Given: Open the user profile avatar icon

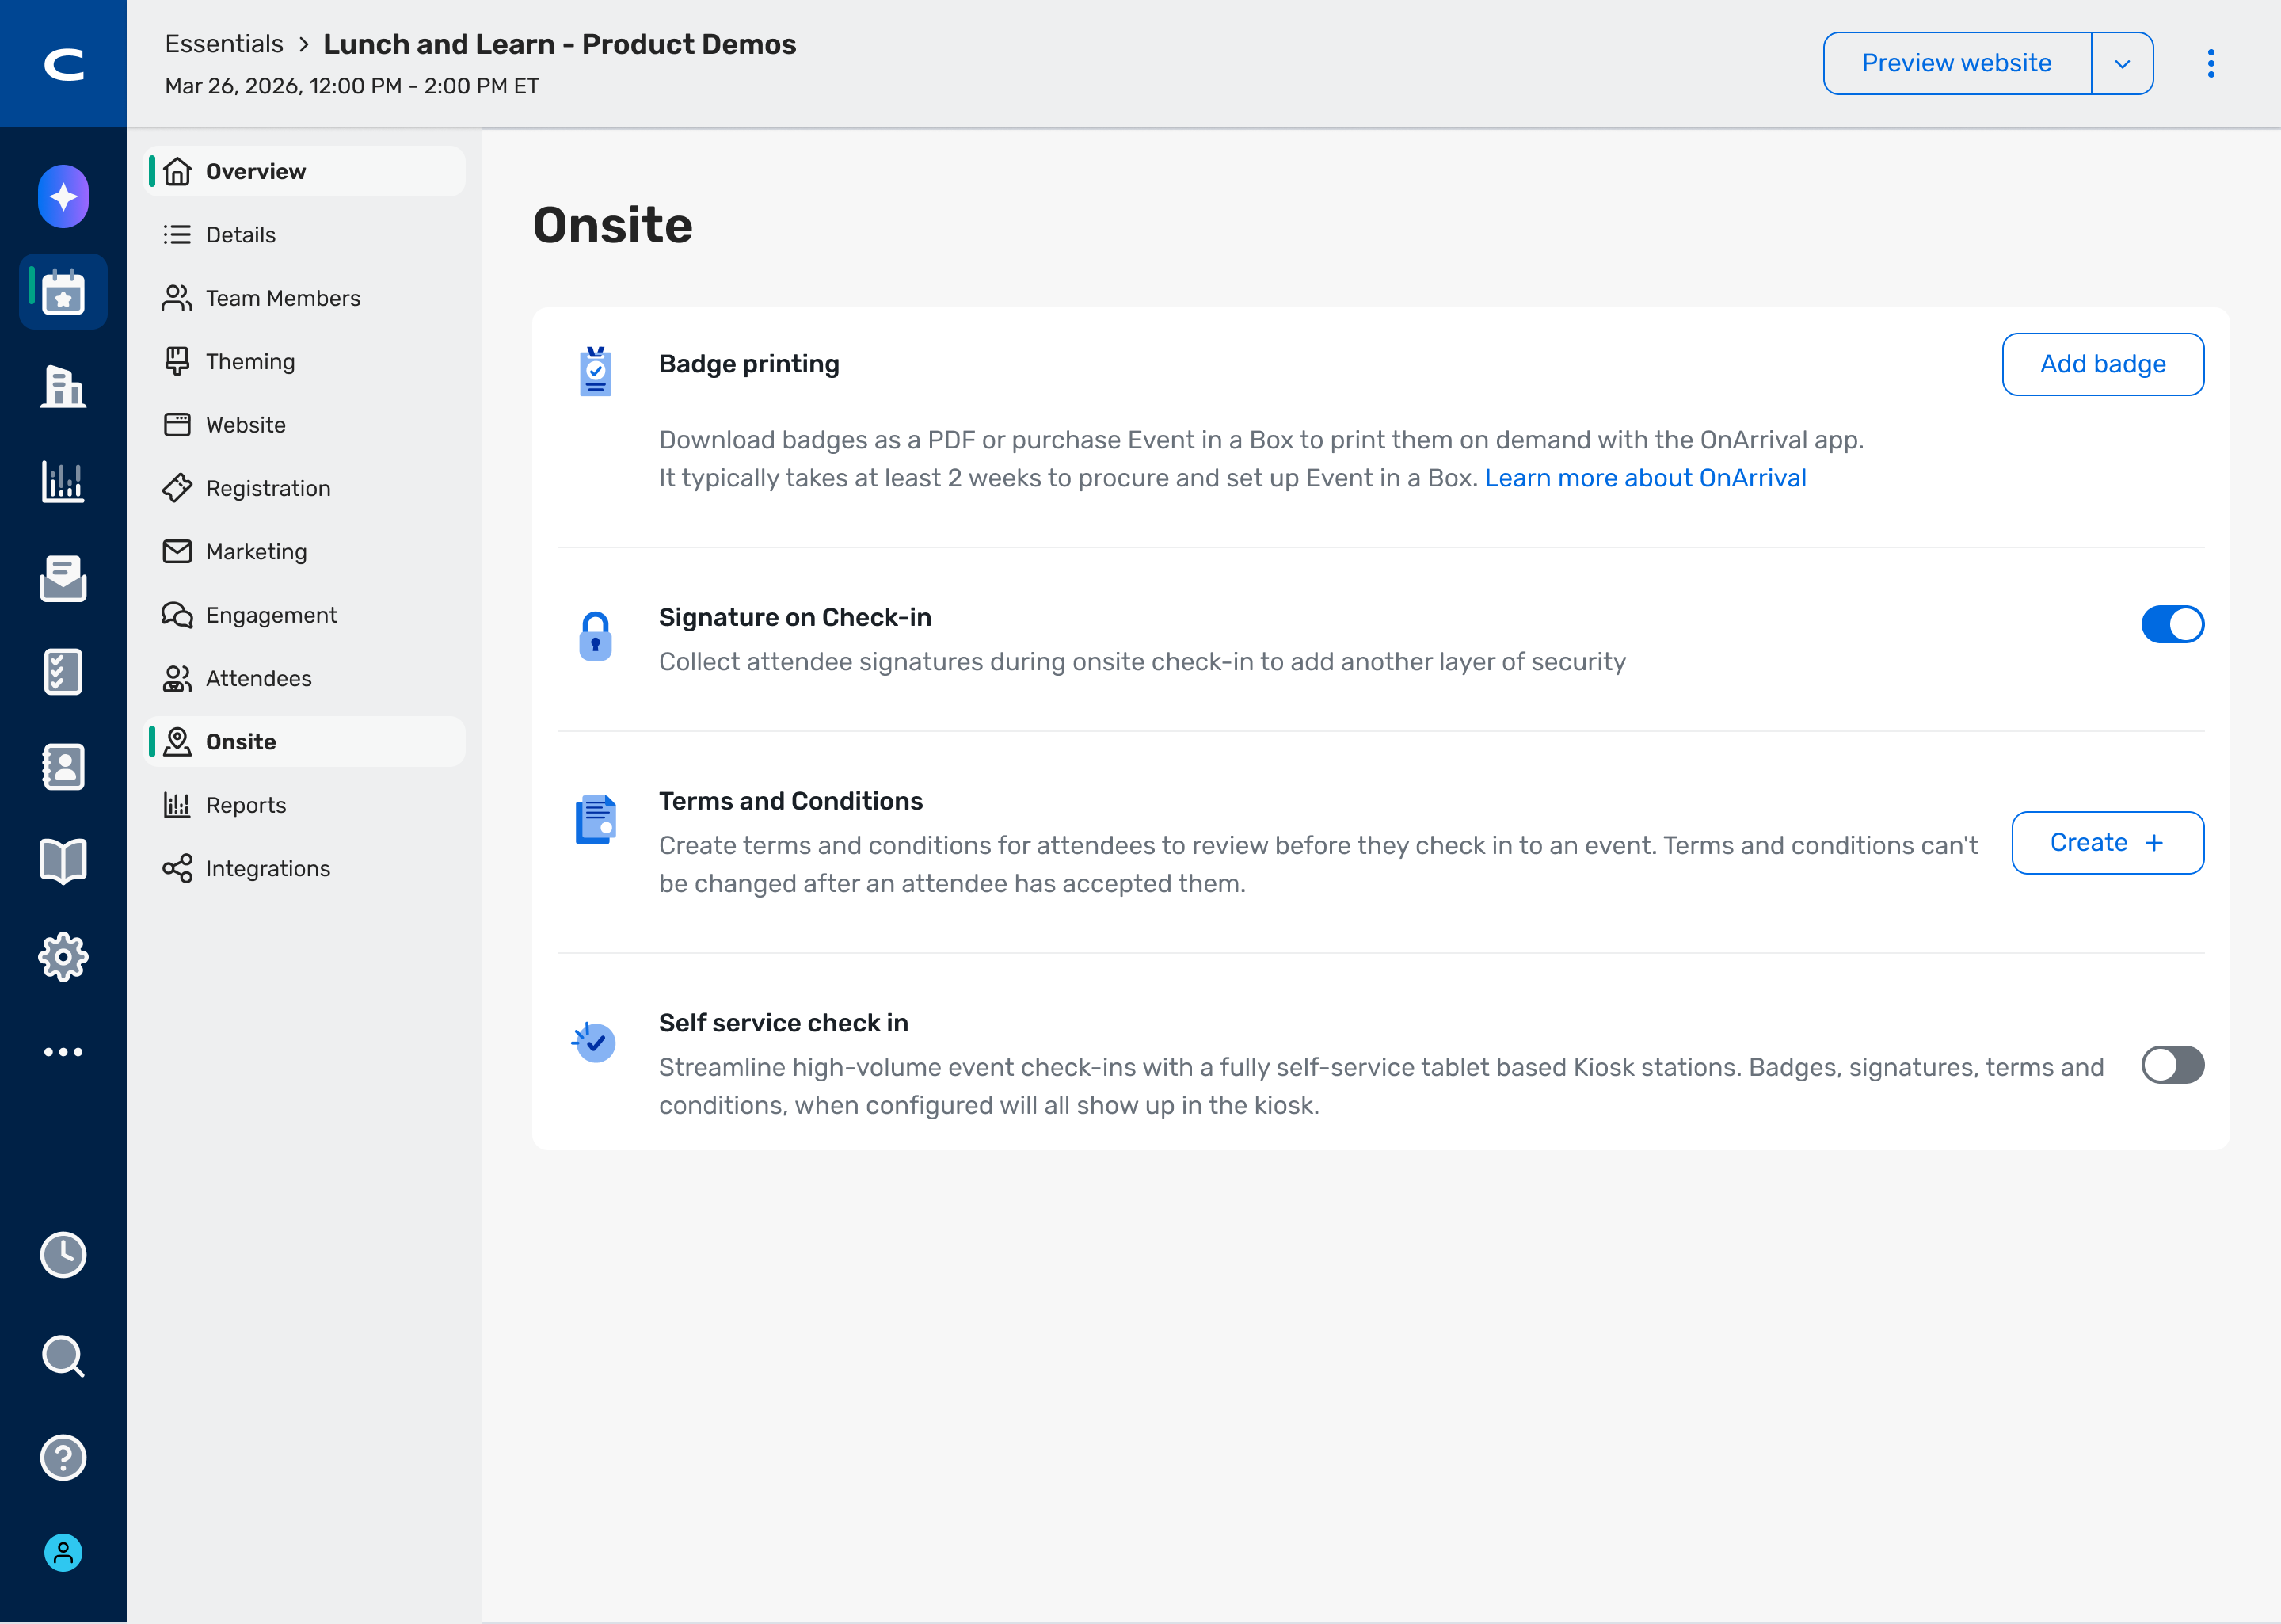Looking at the screenshot, I should (x=63, y=1553).
